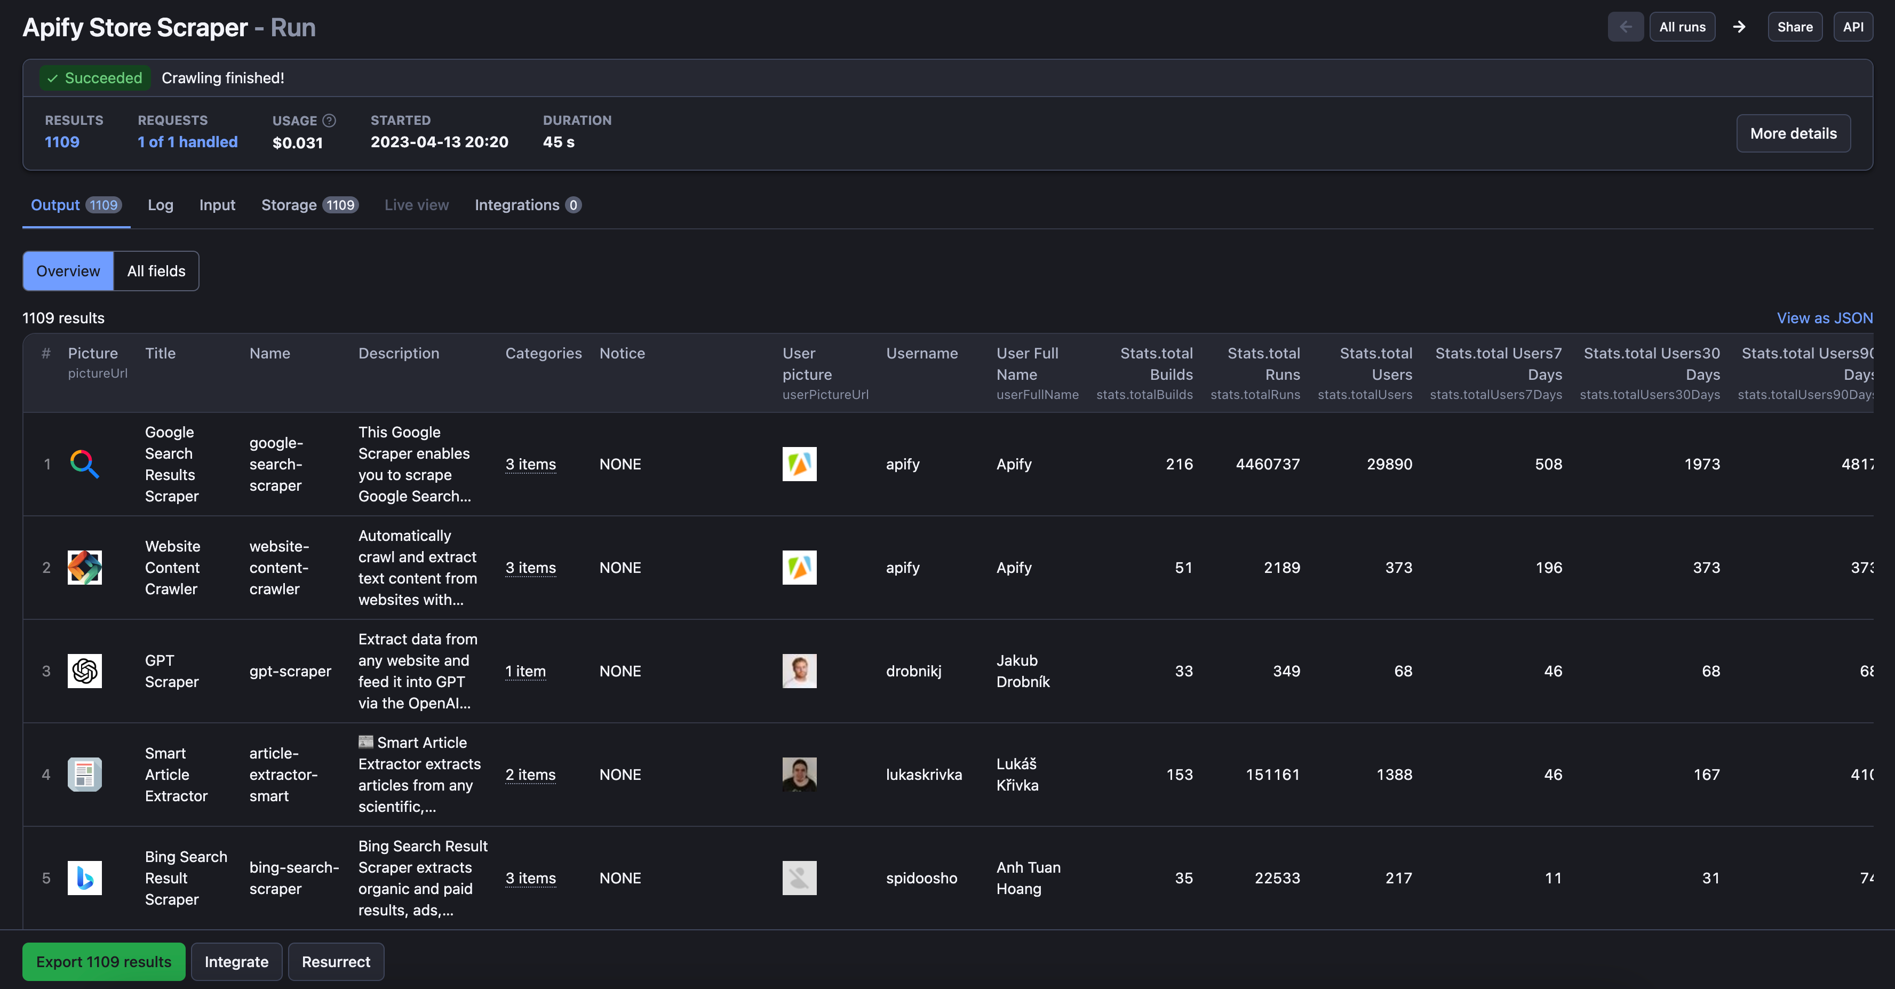Open the All runs list

point(1683,27)
